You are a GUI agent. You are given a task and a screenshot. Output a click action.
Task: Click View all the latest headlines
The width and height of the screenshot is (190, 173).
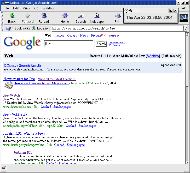pyautogui.click(x=57, y=79)
